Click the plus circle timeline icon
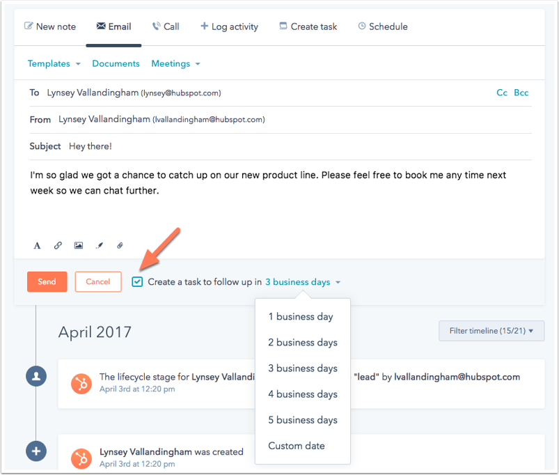Screen dimensions: 559x475 tap(36, 451)
